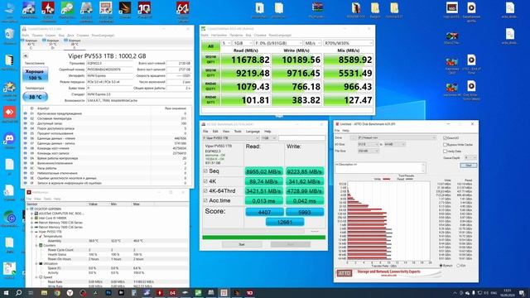Toggle the Verify Data checkbox in ATTO
This screenshot has width=530, height=298.
pos(446,151)
